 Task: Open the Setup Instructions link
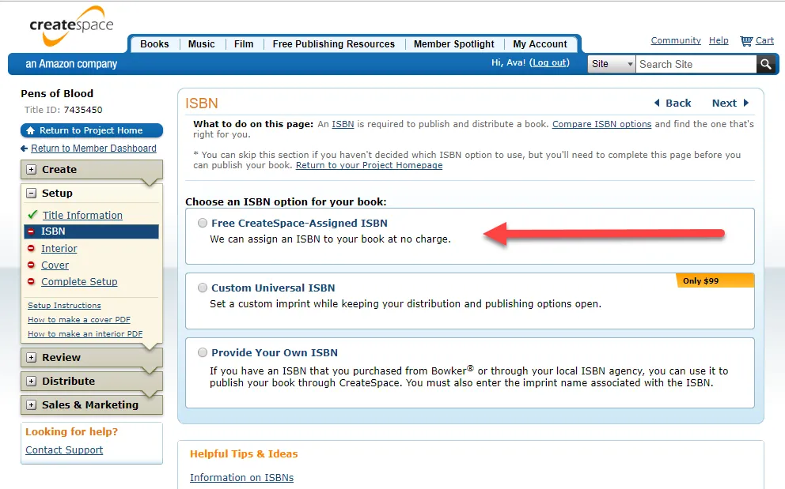tap(64, 306)
